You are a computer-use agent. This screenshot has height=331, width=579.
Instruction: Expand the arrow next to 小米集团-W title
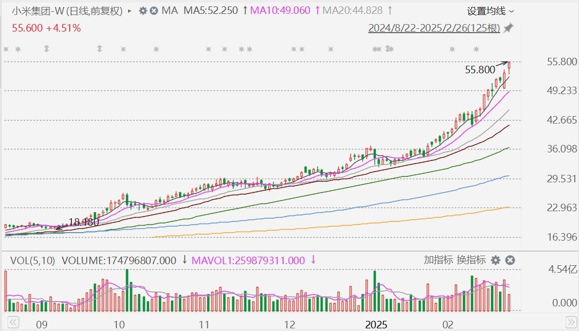coord(130,11)
